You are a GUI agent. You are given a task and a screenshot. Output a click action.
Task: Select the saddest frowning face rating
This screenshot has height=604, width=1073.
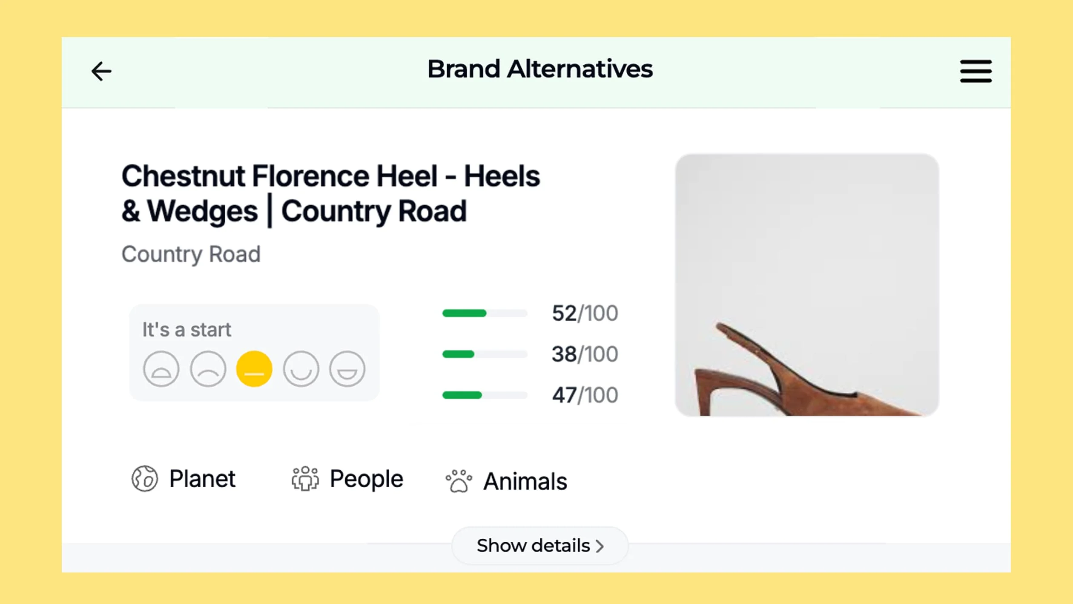coord(161,369)
